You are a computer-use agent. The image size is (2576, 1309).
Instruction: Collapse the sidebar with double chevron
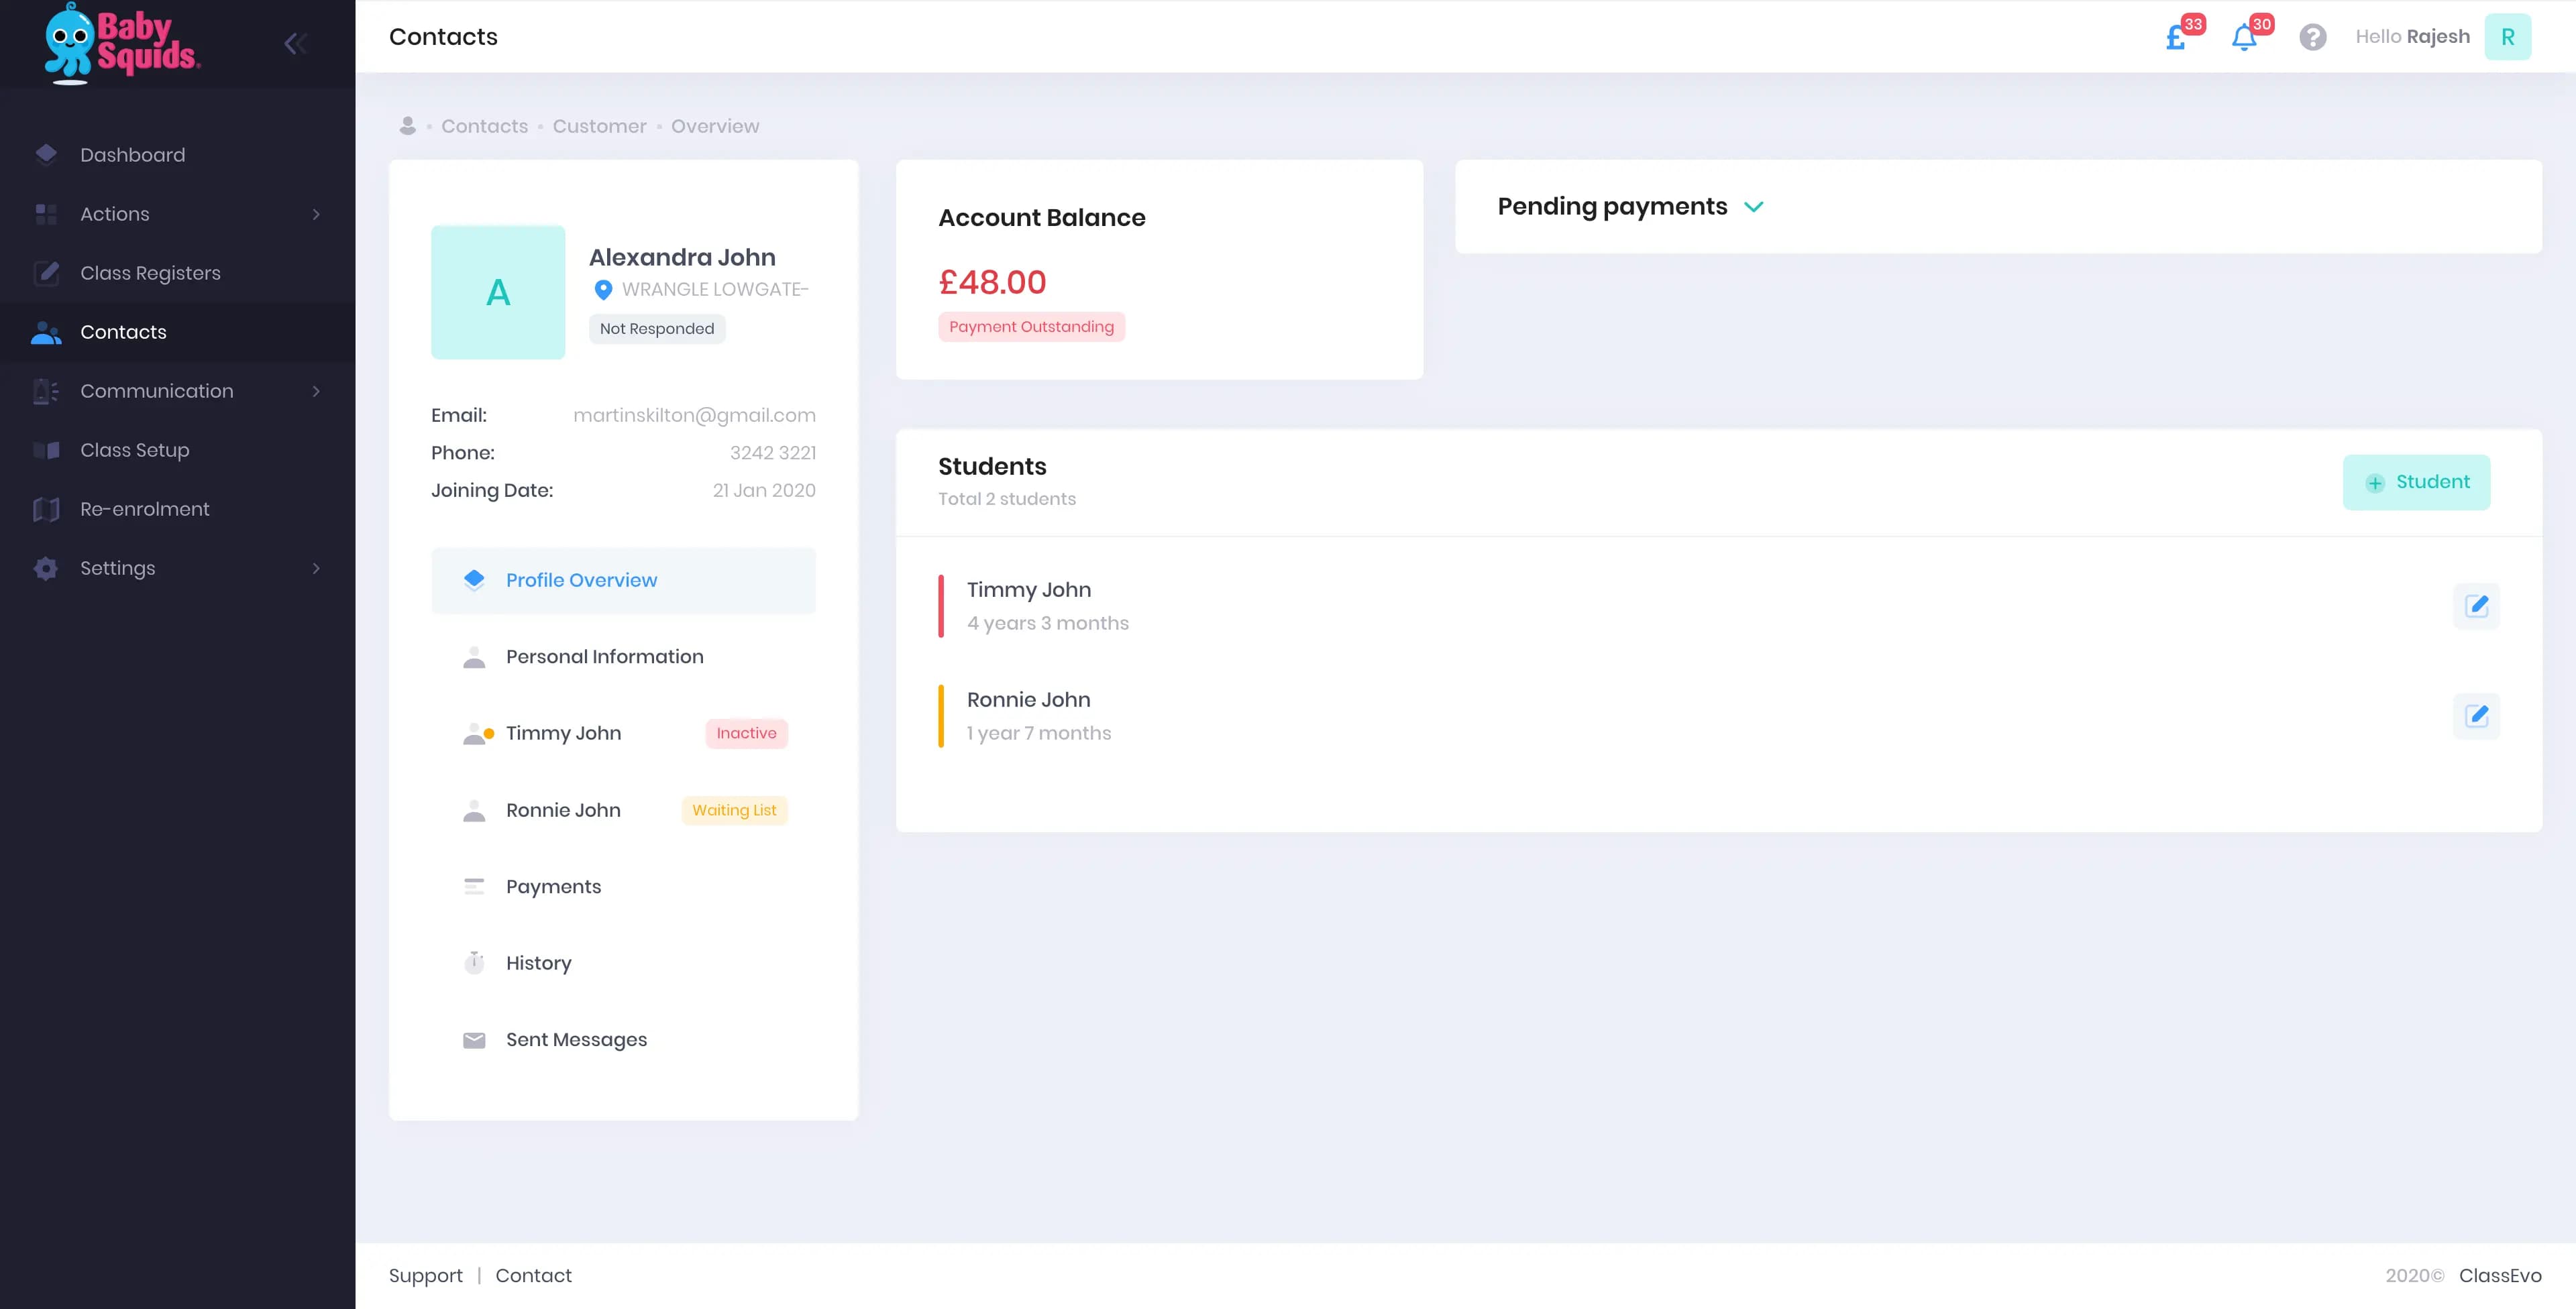295,43
